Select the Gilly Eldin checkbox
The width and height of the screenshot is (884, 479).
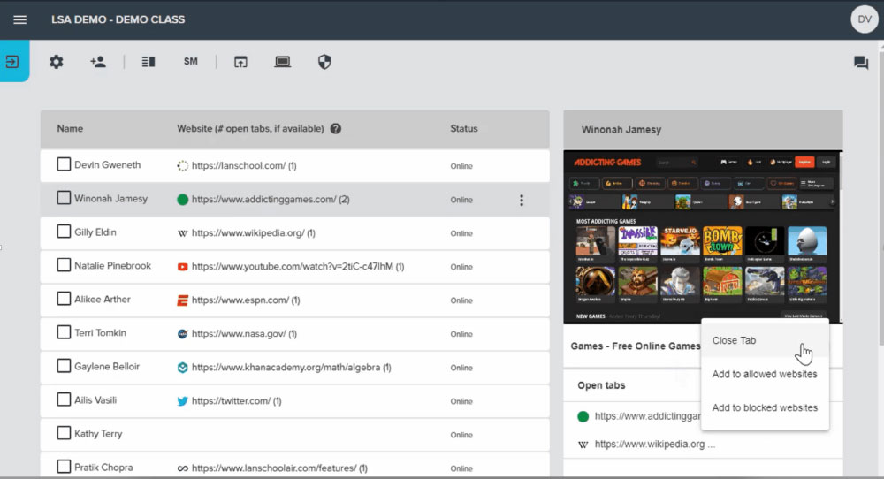[64, 232]
